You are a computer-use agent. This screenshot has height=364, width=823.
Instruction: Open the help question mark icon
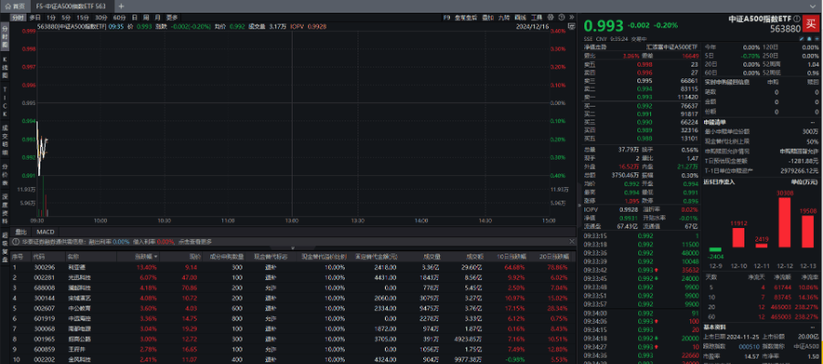(x=562, y=17)
